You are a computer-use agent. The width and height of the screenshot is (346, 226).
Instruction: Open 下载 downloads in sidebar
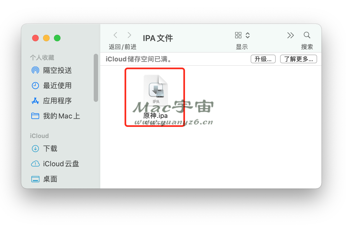coord(50,149)
